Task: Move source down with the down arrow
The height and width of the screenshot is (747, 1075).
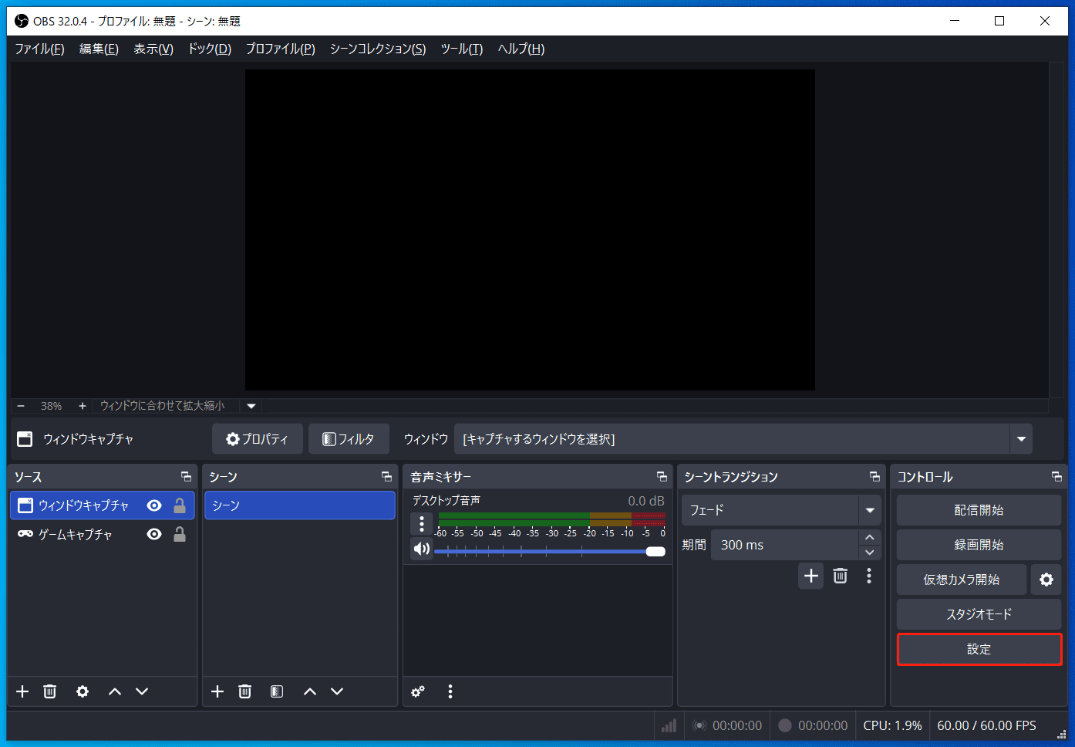Action: point(142,691)
